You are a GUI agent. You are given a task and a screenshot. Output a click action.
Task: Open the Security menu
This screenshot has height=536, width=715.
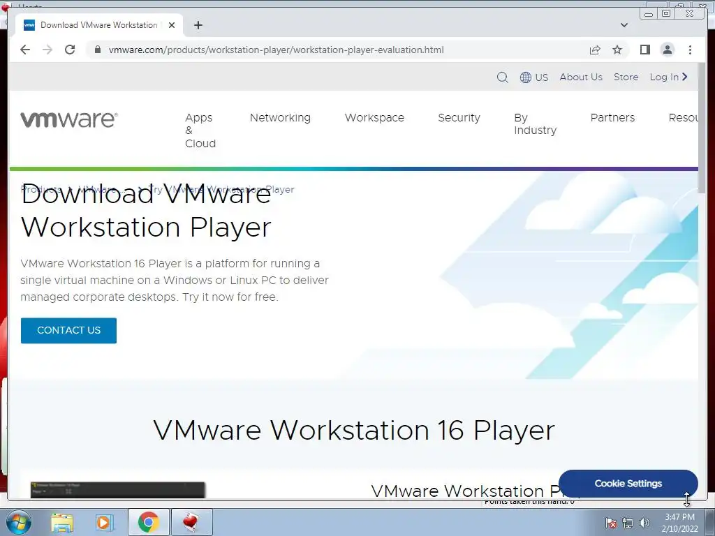(459, 117)
